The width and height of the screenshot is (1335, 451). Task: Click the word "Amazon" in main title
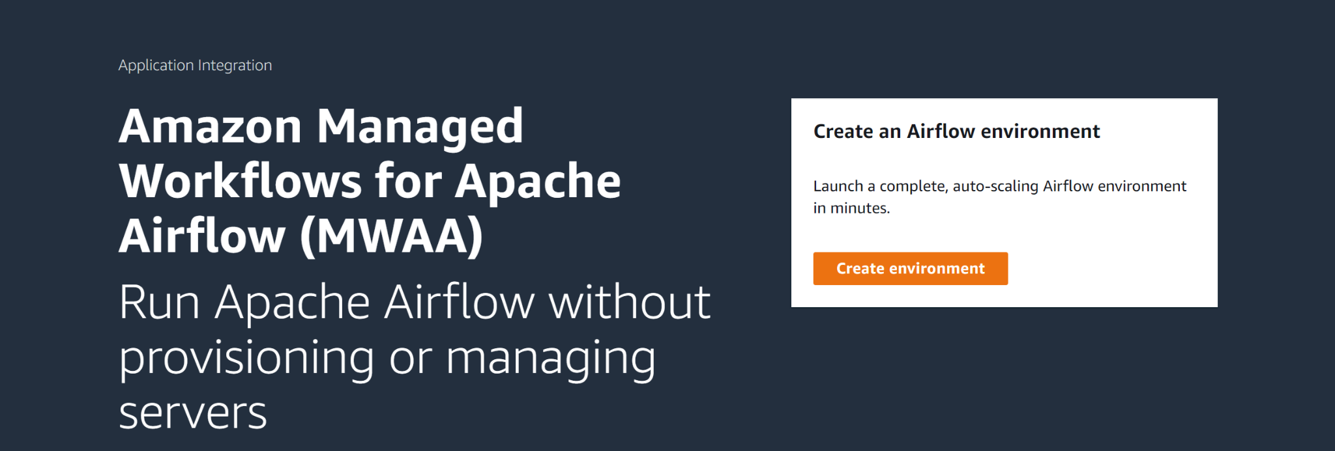click(x=210, y=126)
